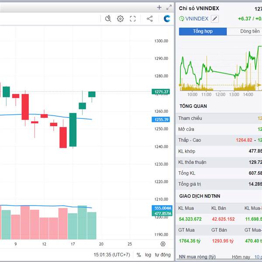Image resolution: width=262 pixels, height=262 pixels.
Task: Click sell volume 42.625.152
Action: [223, 219]
